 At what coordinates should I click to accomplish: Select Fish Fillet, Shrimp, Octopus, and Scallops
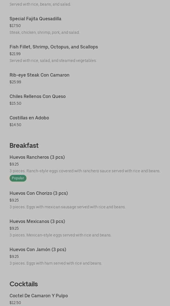(53, 47)
